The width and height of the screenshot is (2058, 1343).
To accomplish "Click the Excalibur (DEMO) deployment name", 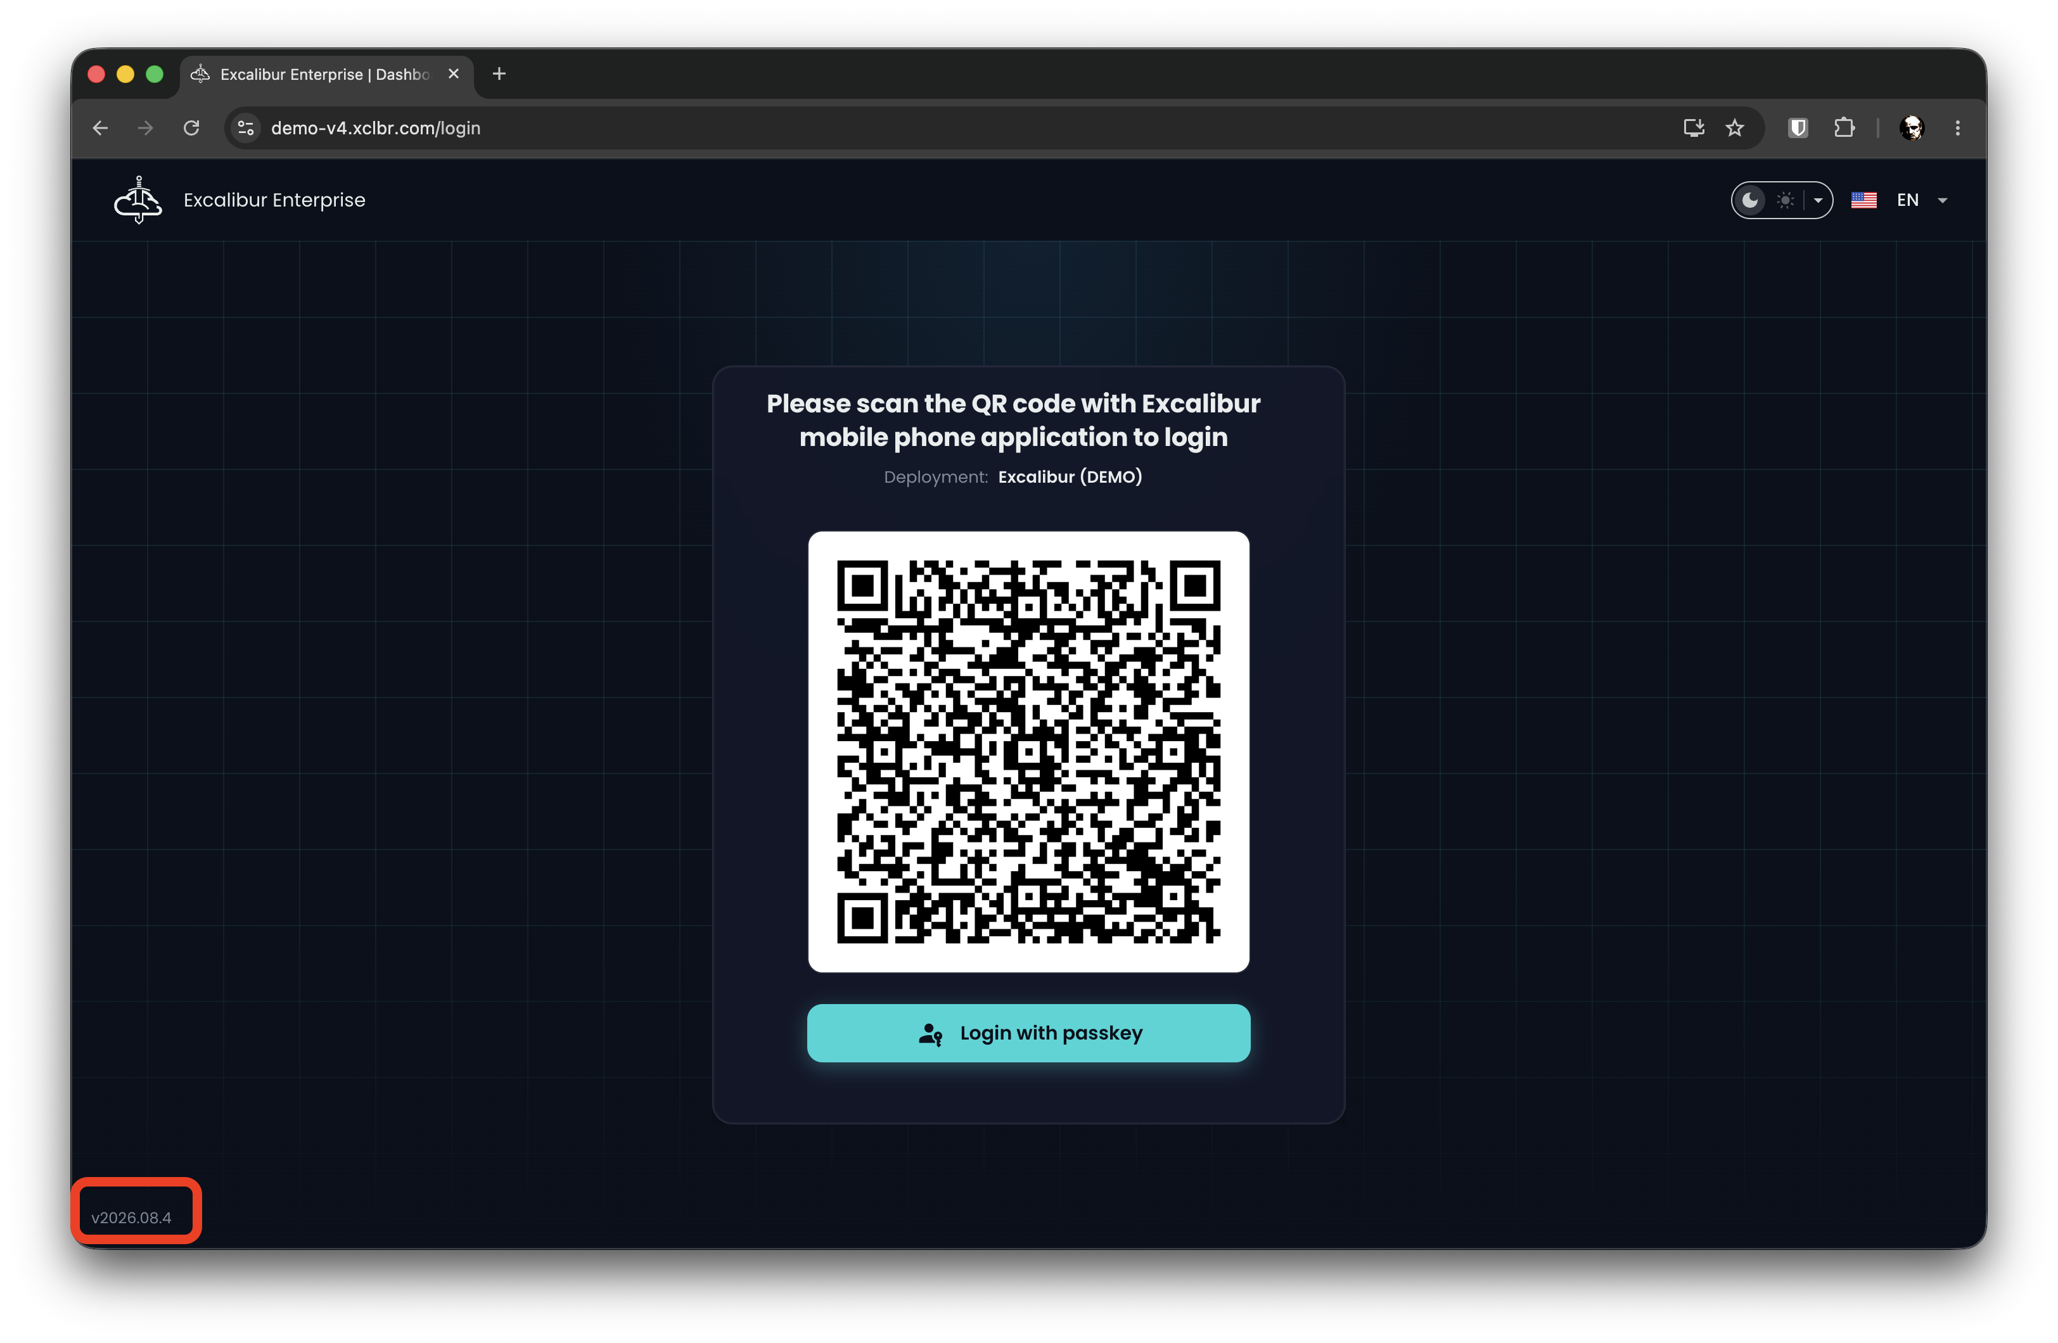I will pyautogui.click(x=1070, y=476).
